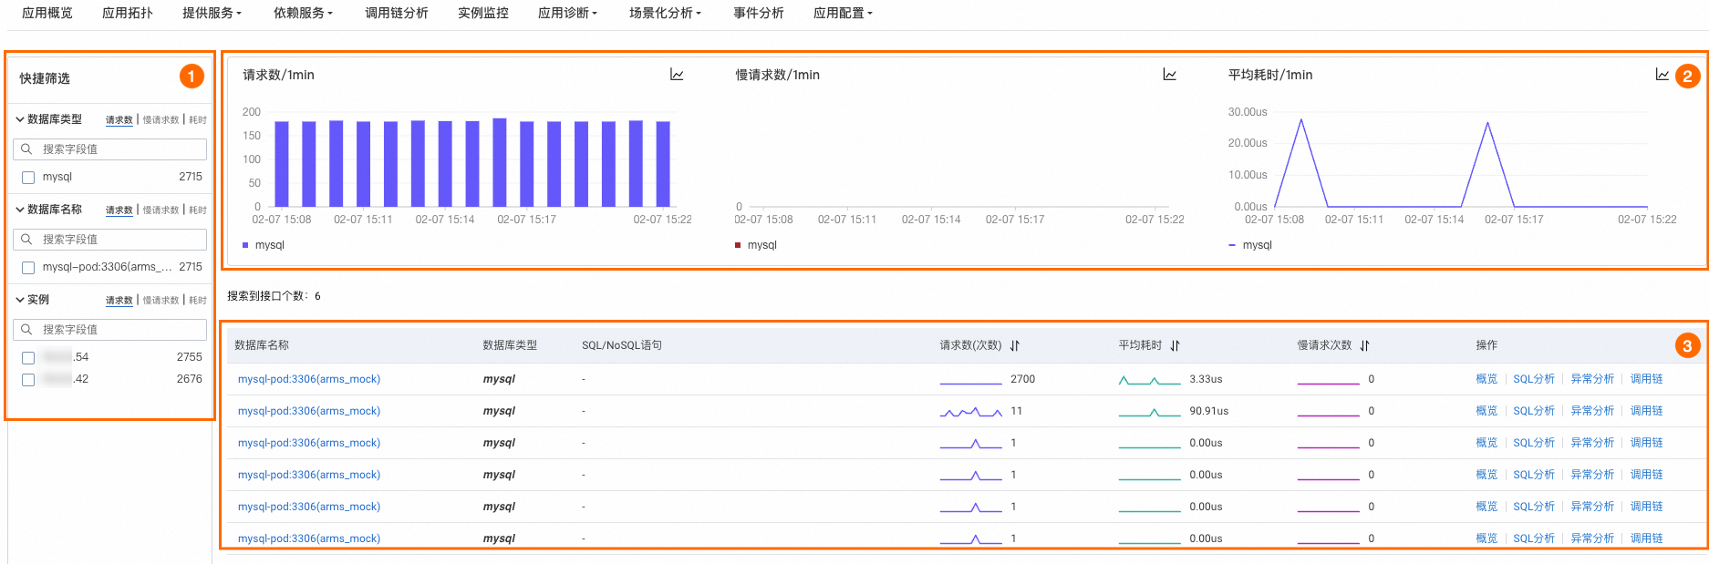
Task: Check the instance ending in .54
Action: [x=28, y=358]
